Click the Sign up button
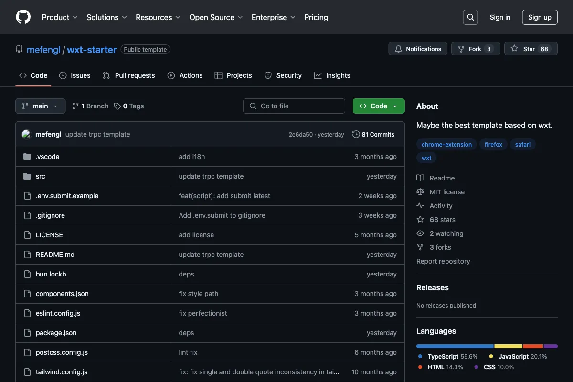The image size is (573, 382). [540, 17]
